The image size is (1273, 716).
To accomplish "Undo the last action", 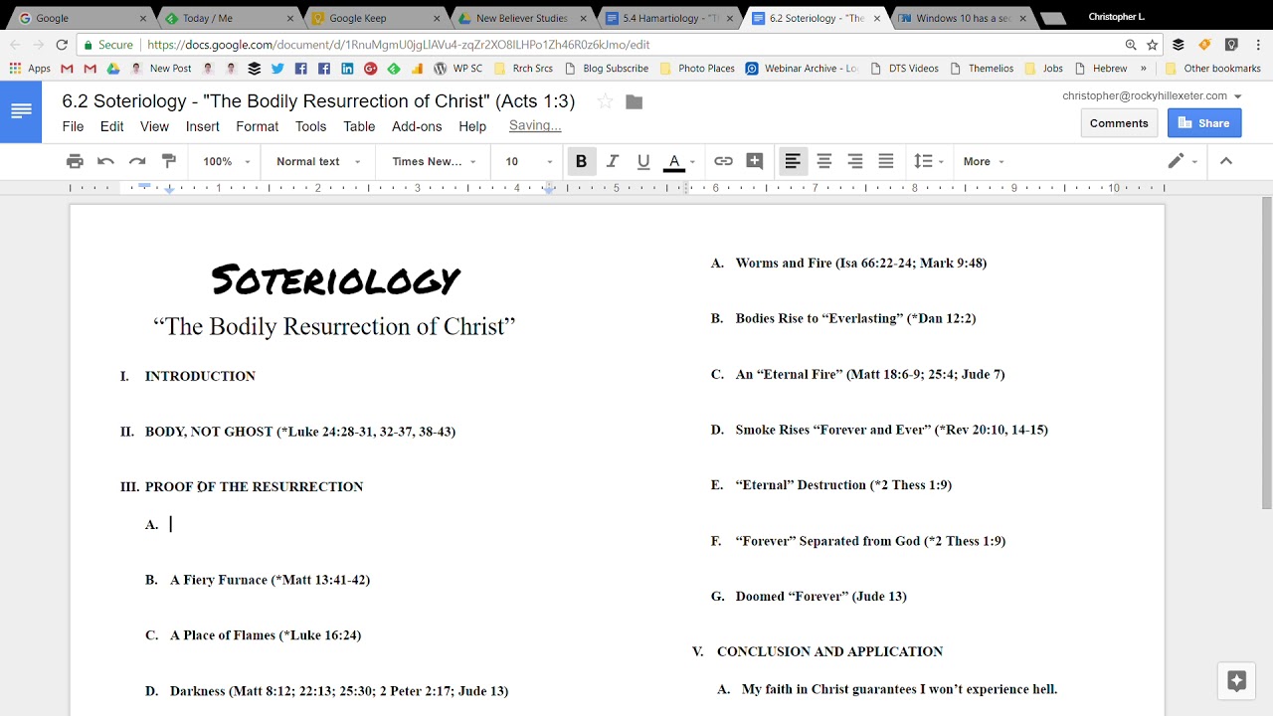I will (105, 161).
